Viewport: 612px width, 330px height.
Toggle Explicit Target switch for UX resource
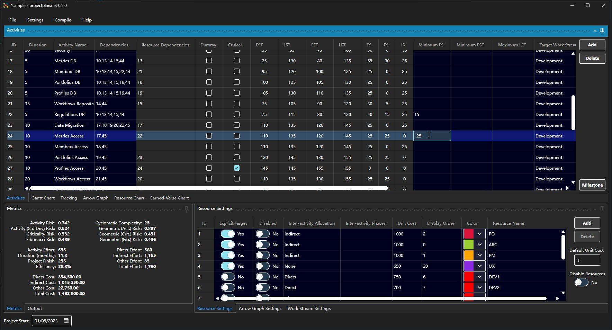point(228,266)
